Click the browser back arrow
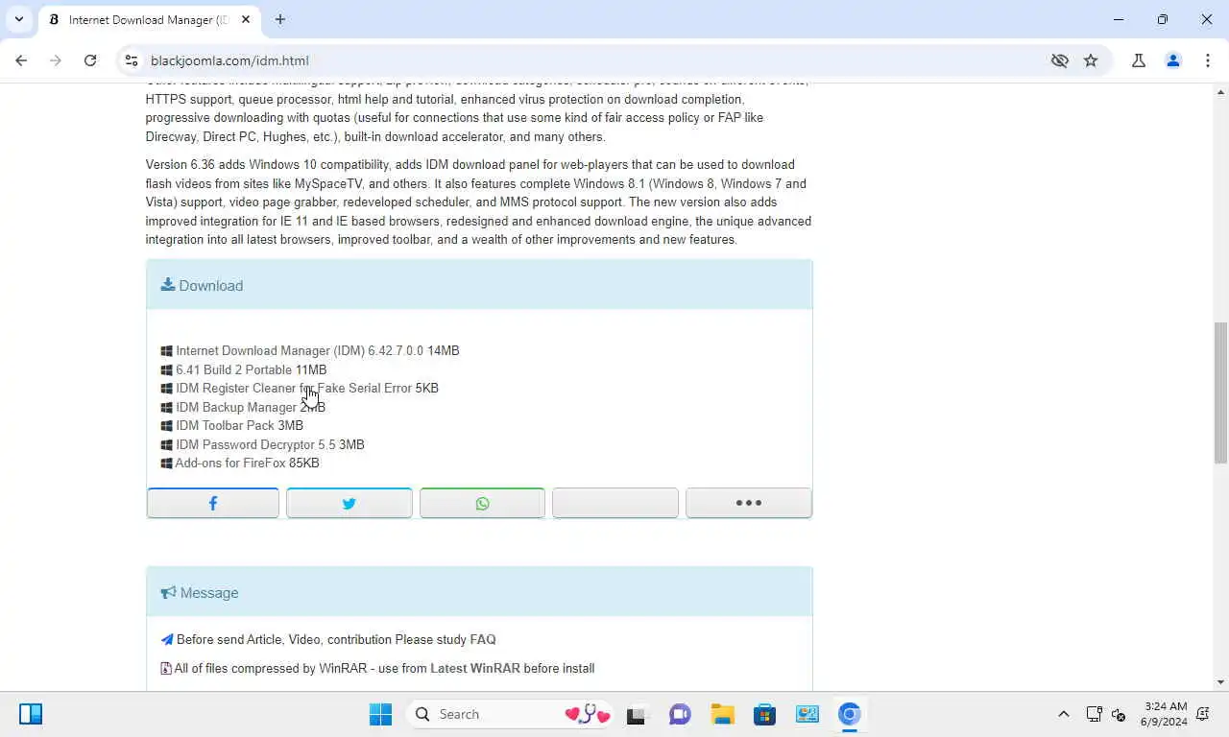1229x737 pixels. click(21, 60)
